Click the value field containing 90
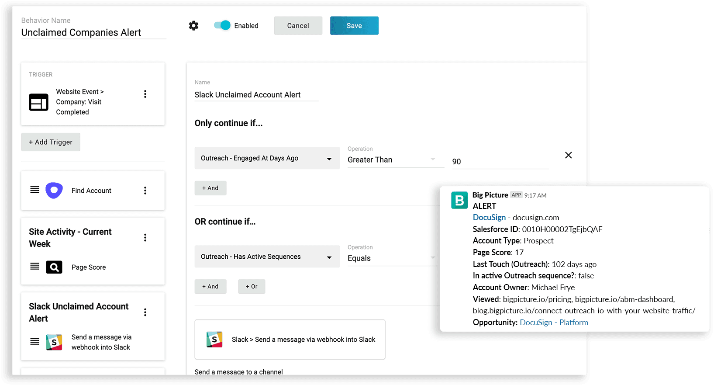This screenshot has width=714, height=385. pyautogui.click(x=500, y=162)
